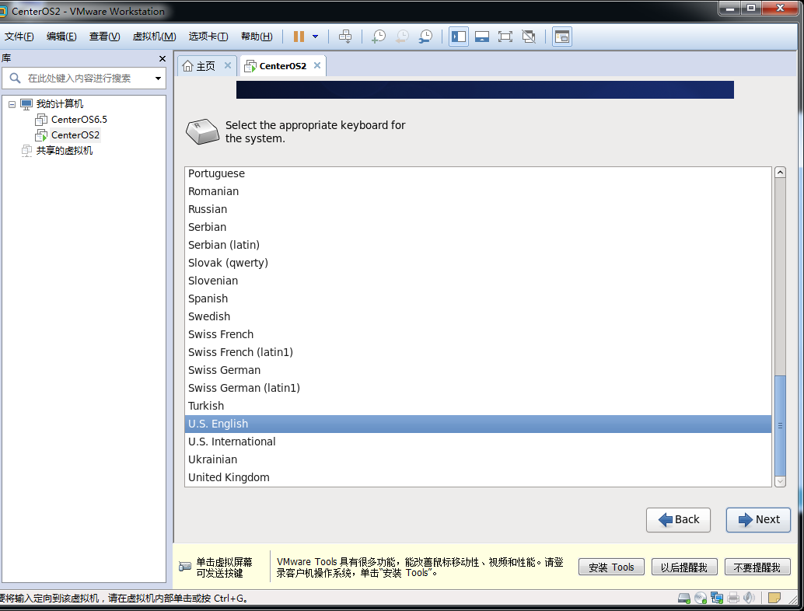
Task: Click the sound card status icon
Action: pos(749,598)
